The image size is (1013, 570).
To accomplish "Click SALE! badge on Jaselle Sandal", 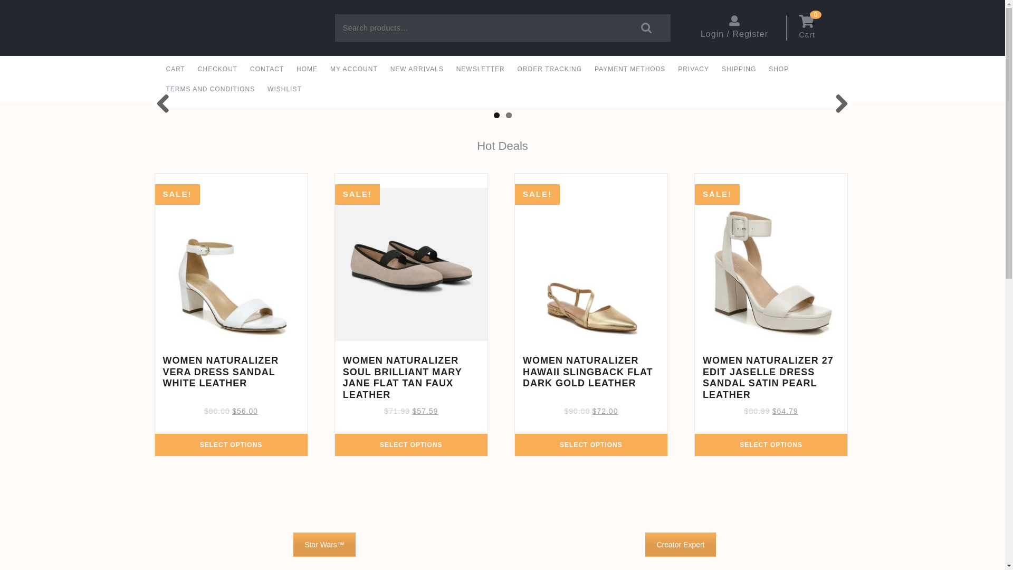I will (717, 194).
